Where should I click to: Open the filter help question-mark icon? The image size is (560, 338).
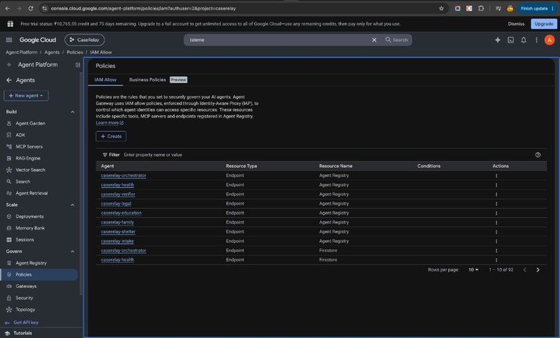click(x=538, y=155)
